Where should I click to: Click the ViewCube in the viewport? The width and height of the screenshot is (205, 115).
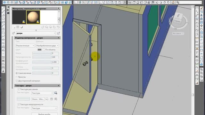(178, 19)
